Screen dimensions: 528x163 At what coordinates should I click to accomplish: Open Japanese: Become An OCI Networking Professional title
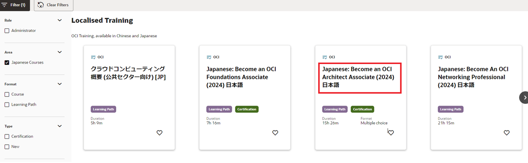tap(473, 77)
